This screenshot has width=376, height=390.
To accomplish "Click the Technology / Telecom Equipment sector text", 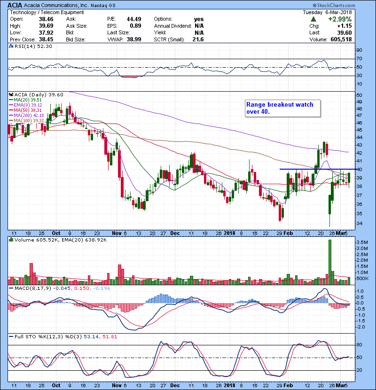I will (x=47, y=12).
